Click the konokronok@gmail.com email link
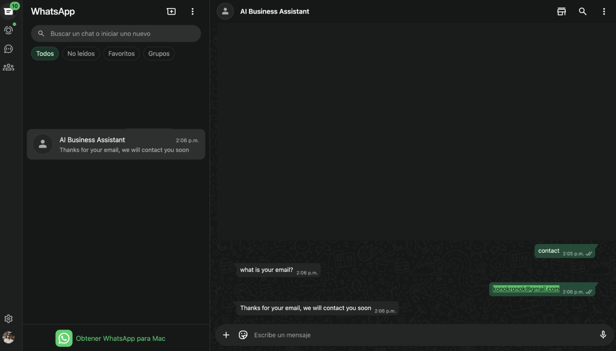Image resolution: width=616 pixels, height=351 pixels. click(x=526, y=289)
